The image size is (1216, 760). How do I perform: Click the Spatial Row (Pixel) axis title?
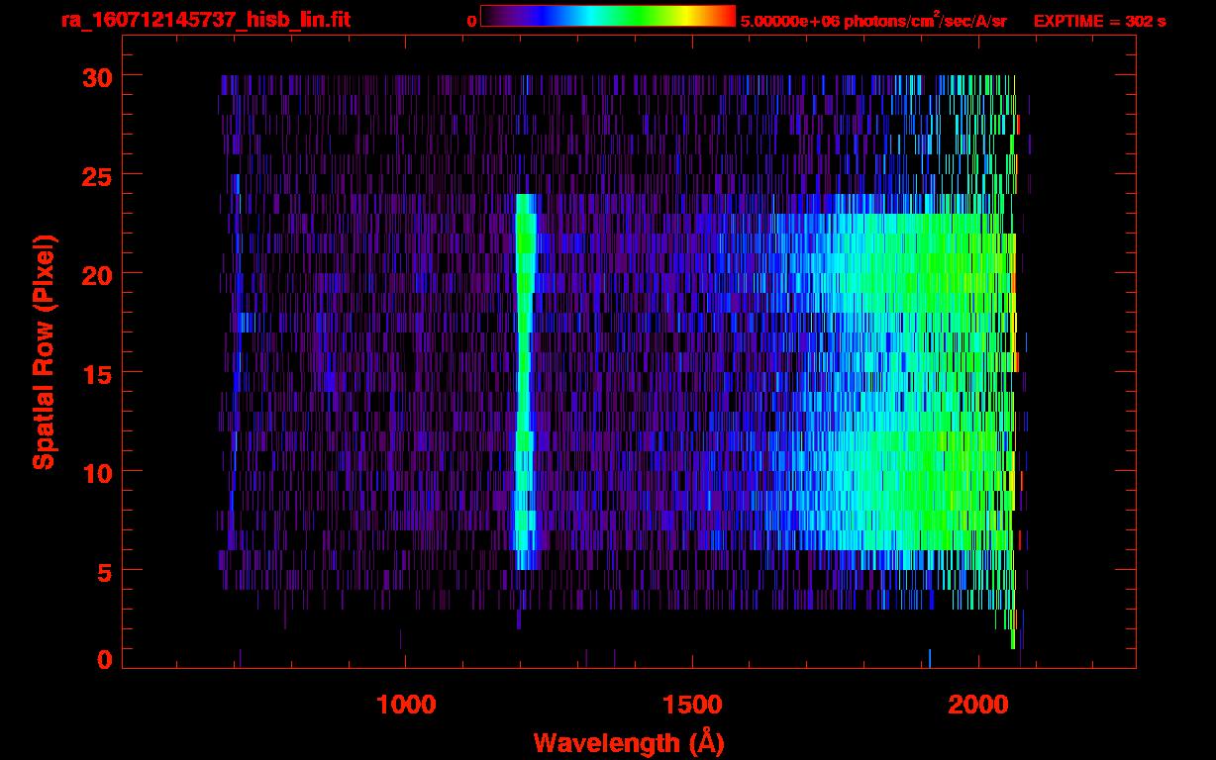(x=44, y=351)
